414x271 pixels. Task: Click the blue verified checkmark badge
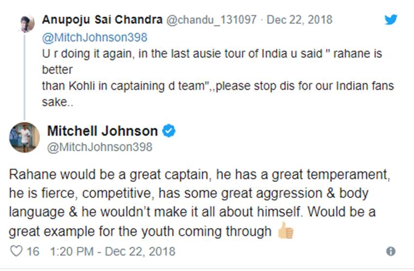click(x=169, y=131)
